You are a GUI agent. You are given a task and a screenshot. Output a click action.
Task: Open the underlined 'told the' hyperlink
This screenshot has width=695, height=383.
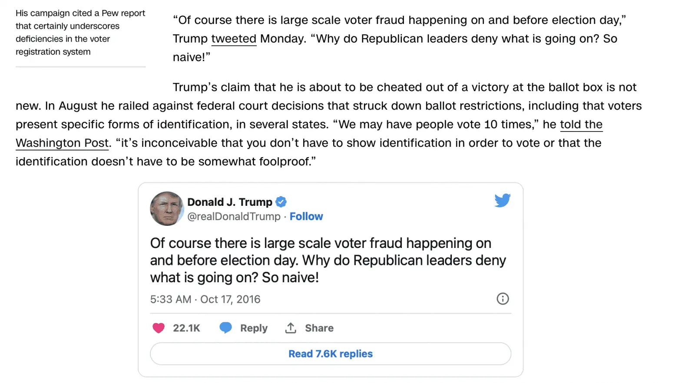581,125
